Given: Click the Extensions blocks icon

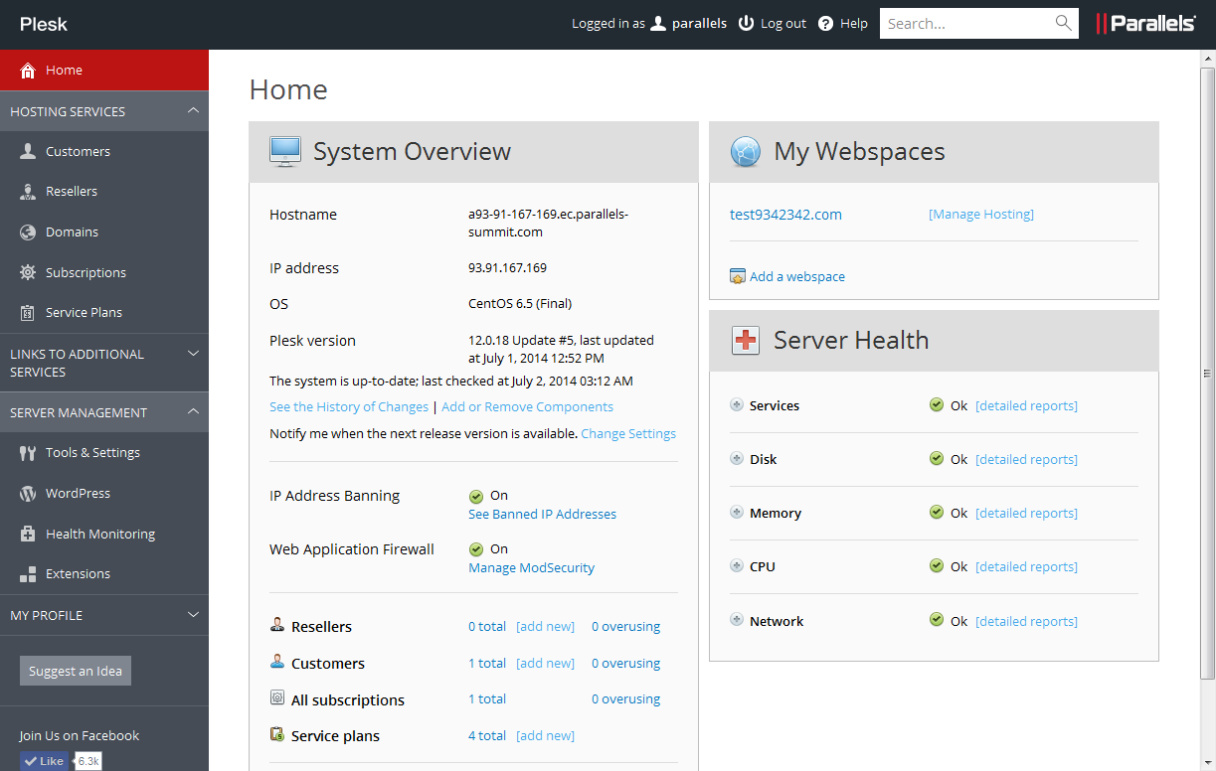Looking at the screenshot, I should [28, 574].
